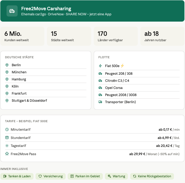This screenshot has height=183, width=185.
Task: Click the Hamburg city name
Action: click(x=19, y=79)
